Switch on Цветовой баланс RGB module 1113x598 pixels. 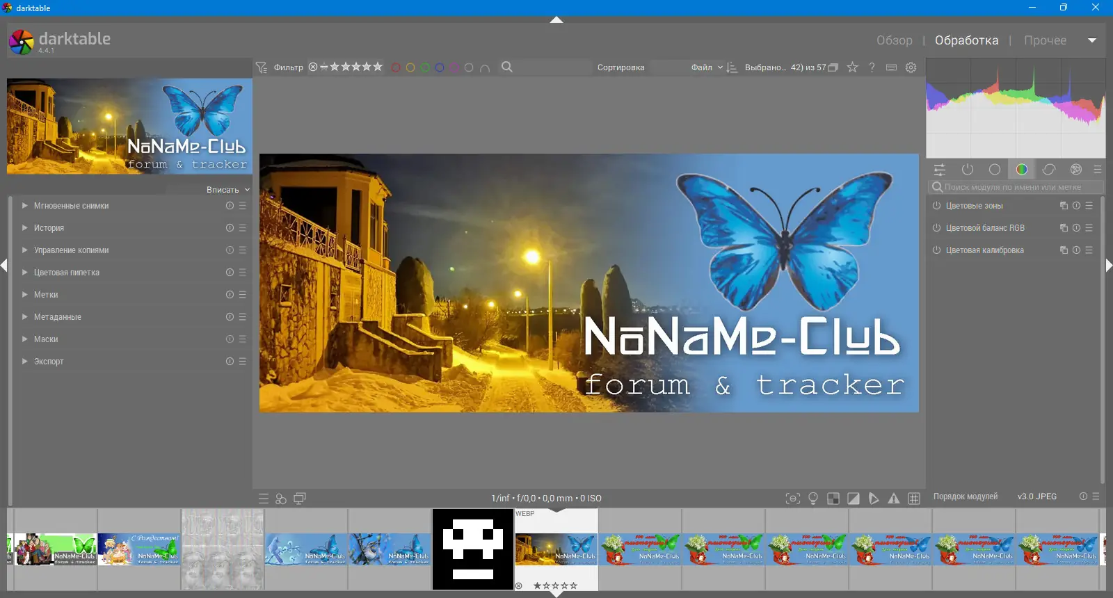tap(937, 228)
